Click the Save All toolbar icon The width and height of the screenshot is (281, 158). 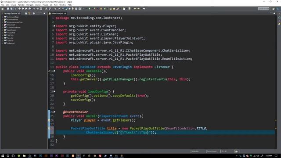coord(11,9)
